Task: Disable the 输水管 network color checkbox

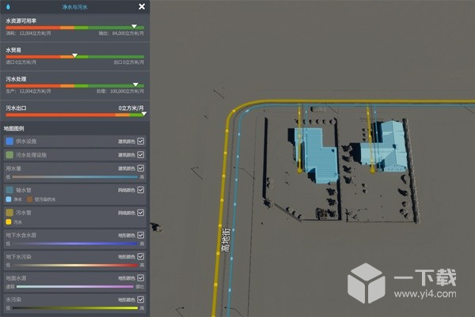Action: 141,190
